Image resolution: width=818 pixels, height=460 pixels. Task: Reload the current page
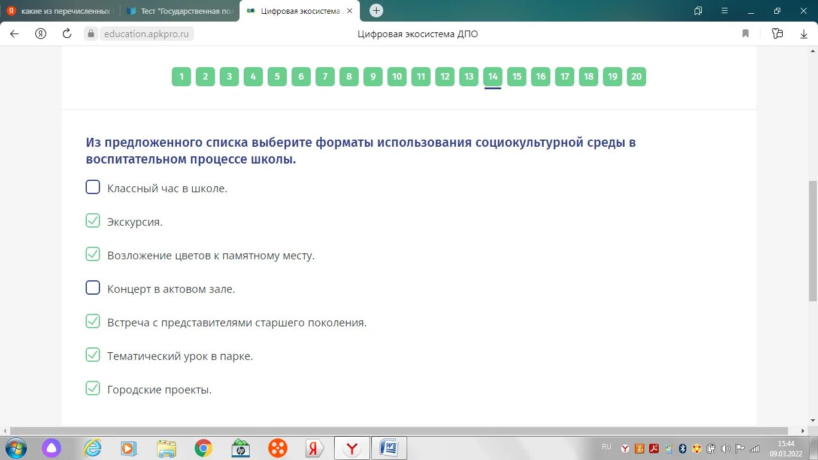point(67,34)
